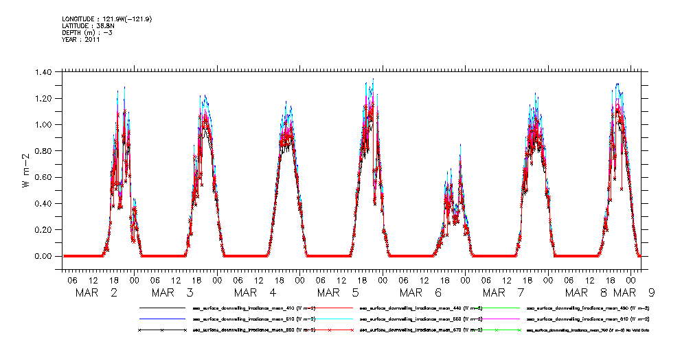Click the legend label irradiance_mean_610
This screenshot has width=693, height=346.
point(588,319)
